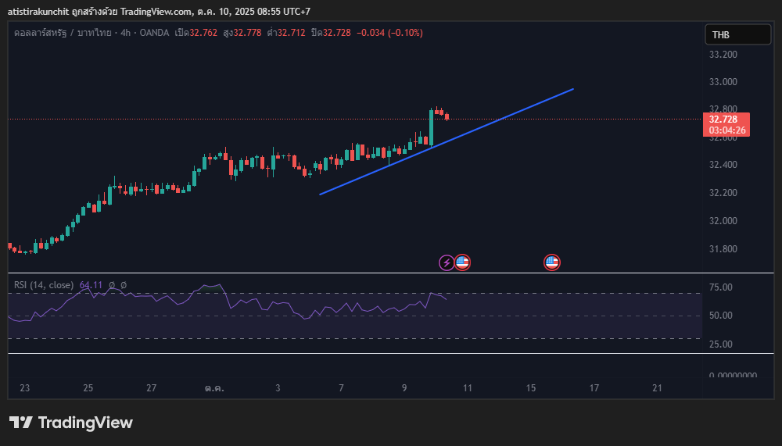The width and height of the screenshot is (782, 446).
Task: Click the −0.034 (−0.10%) change value
Action: pos(389,33)
